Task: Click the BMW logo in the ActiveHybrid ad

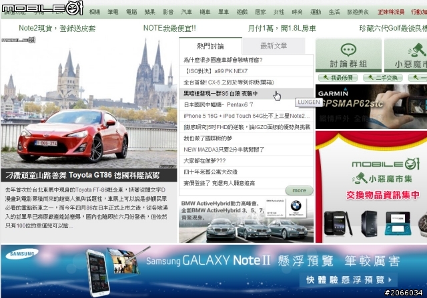Action: point(296,206)
